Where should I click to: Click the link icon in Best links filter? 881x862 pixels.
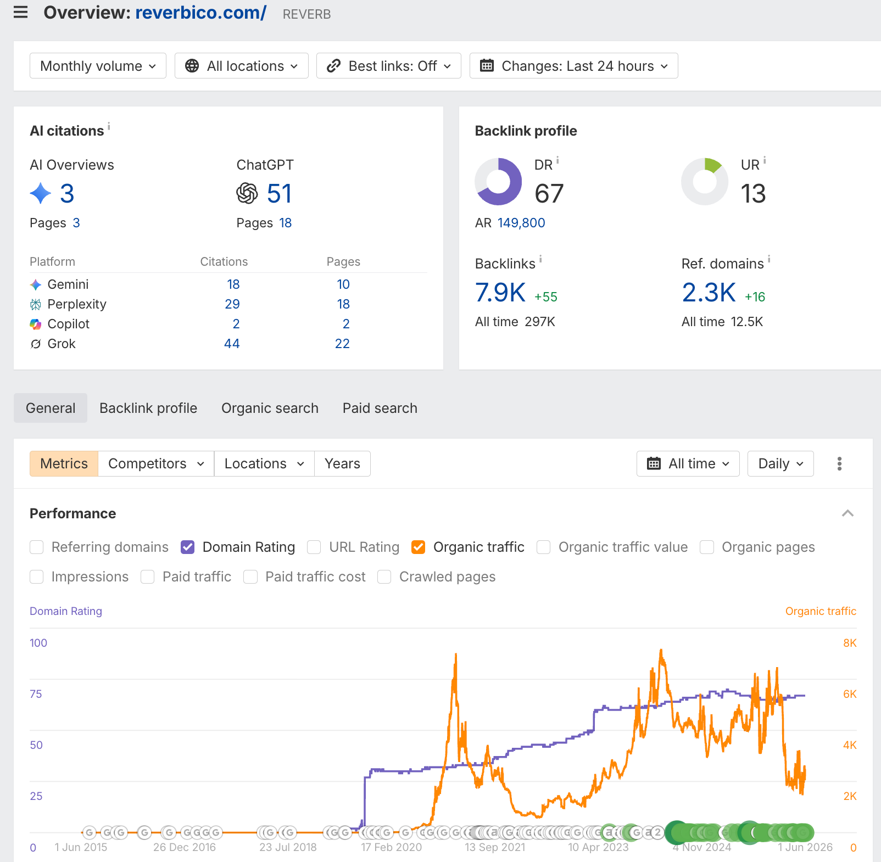[x=333, y=66]
